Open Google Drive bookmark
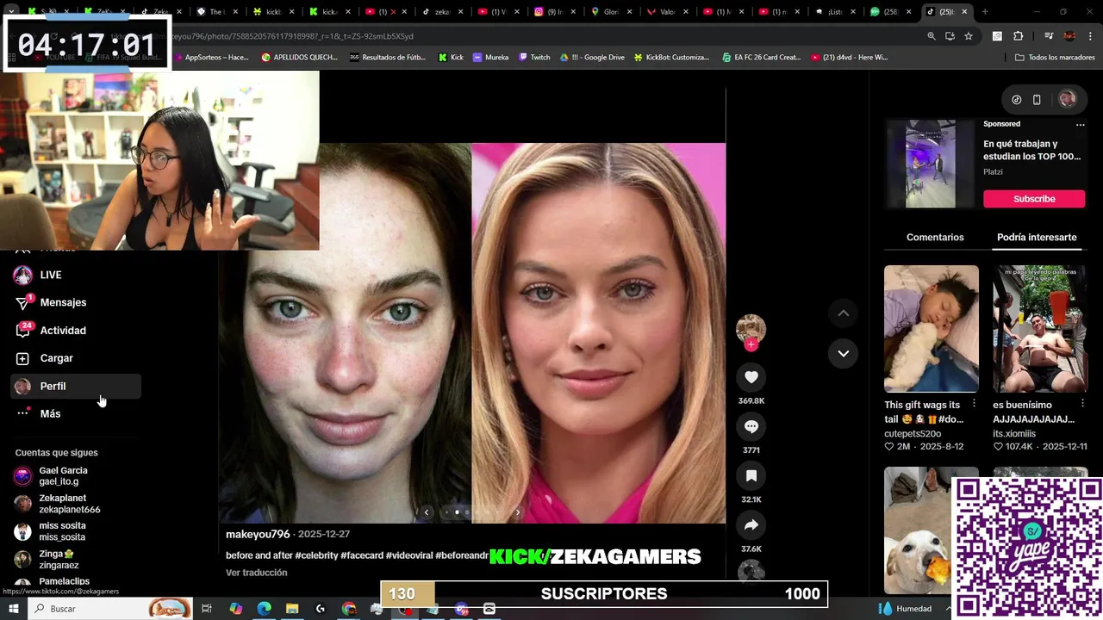Screen dimensions: 1103x620 coord(592,57)
